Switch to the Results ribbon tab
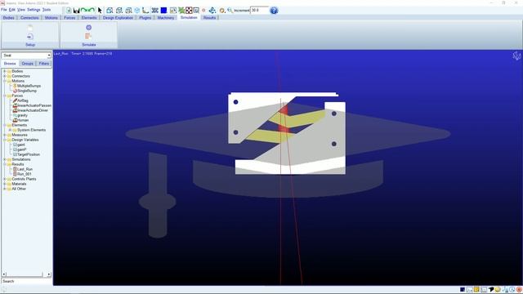Image resolution: width=523 pixels, height=294 pixels. coord(209,18)
